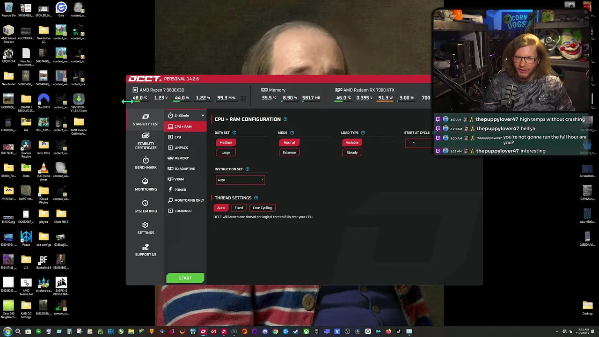Open the Monitoring section in OCCT sidebar
The height and width of the screenshot is (337, 599).
point(146,185)
